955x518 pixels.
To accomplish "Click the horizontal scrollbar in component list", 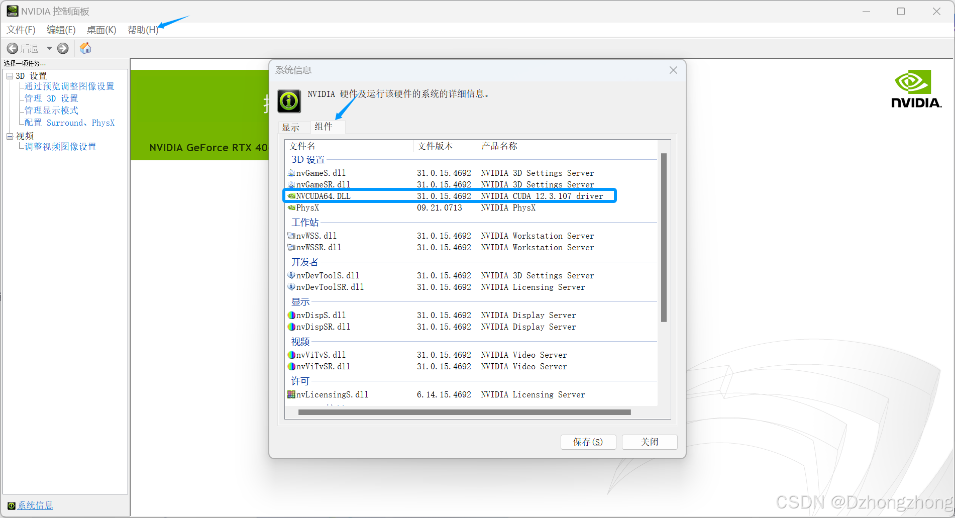I will coord(465,412).
